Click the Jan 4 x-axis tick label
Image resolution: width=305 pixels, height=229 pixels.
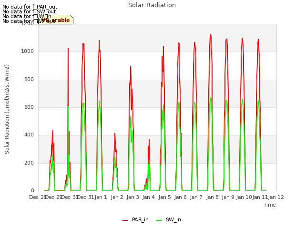148,197
